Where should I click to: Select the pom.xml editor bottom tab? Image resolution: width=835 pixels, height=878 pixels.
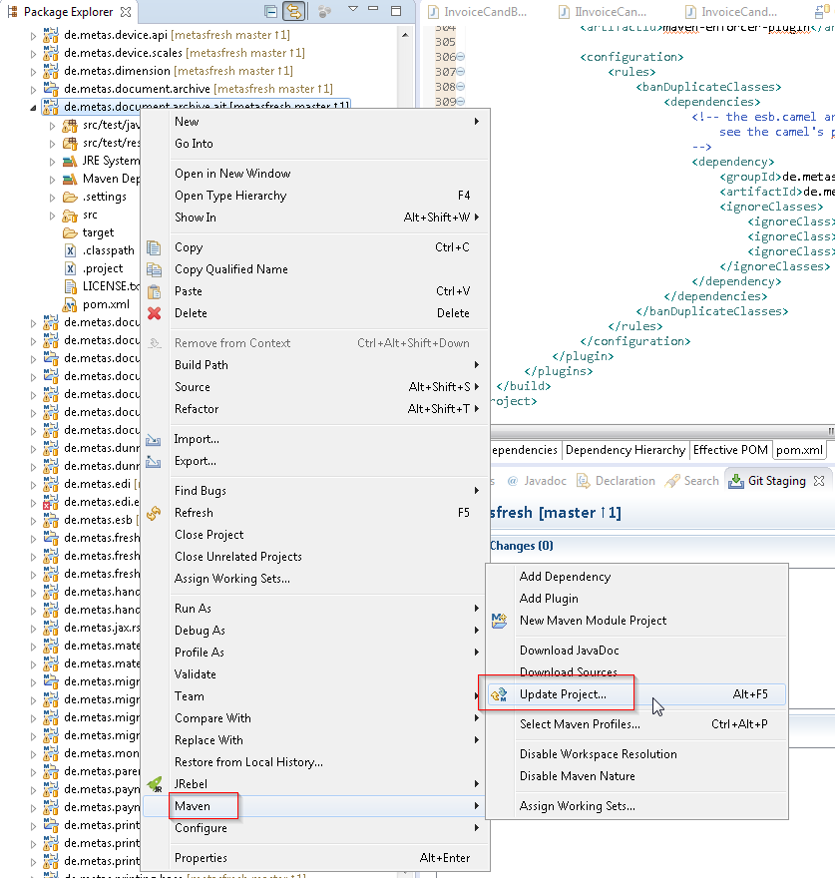pyautogui.click(x=800, y=450)
